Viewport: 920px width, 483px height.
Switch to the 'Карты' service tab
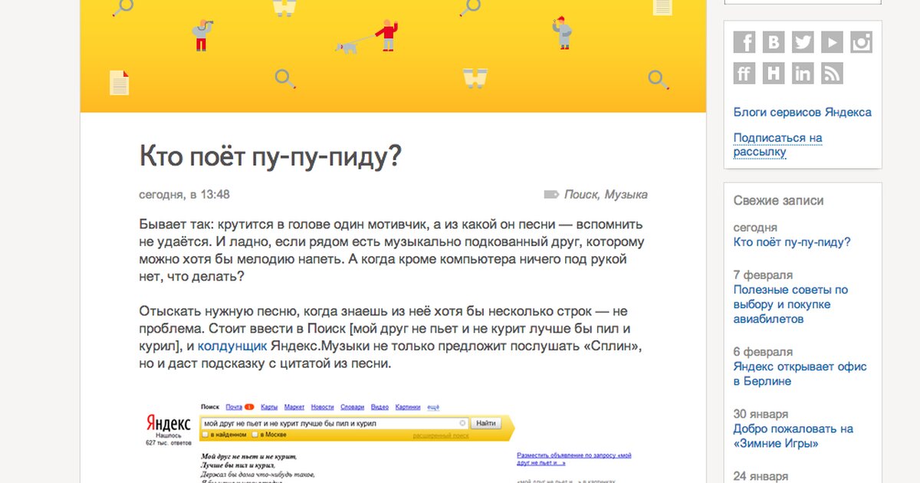(268, 406)
